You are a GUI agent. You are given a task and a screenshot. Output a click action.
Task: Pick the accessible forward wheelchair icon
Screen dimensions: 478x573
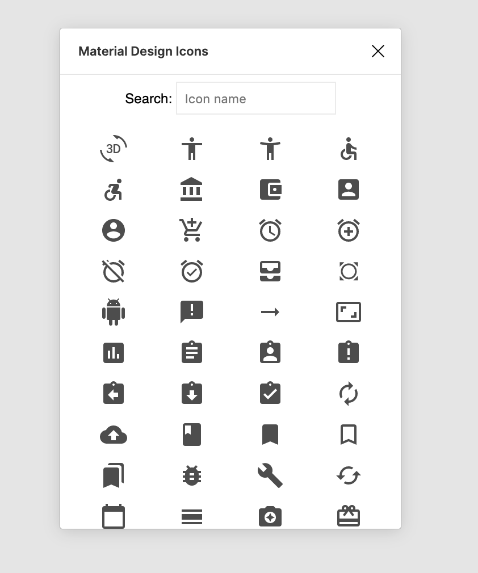tap(114, 189)
